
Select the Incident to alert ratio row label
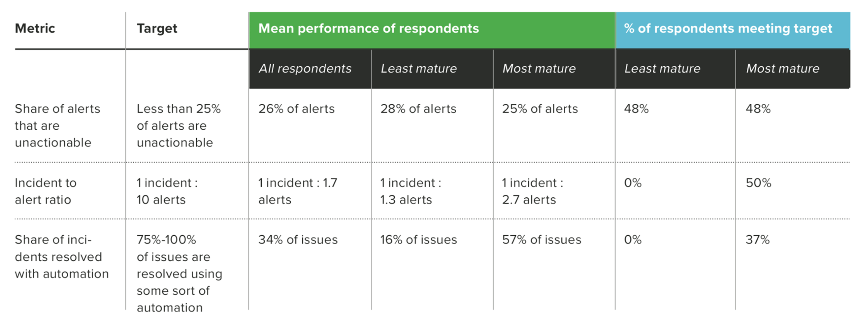click(x=45, y=191)
